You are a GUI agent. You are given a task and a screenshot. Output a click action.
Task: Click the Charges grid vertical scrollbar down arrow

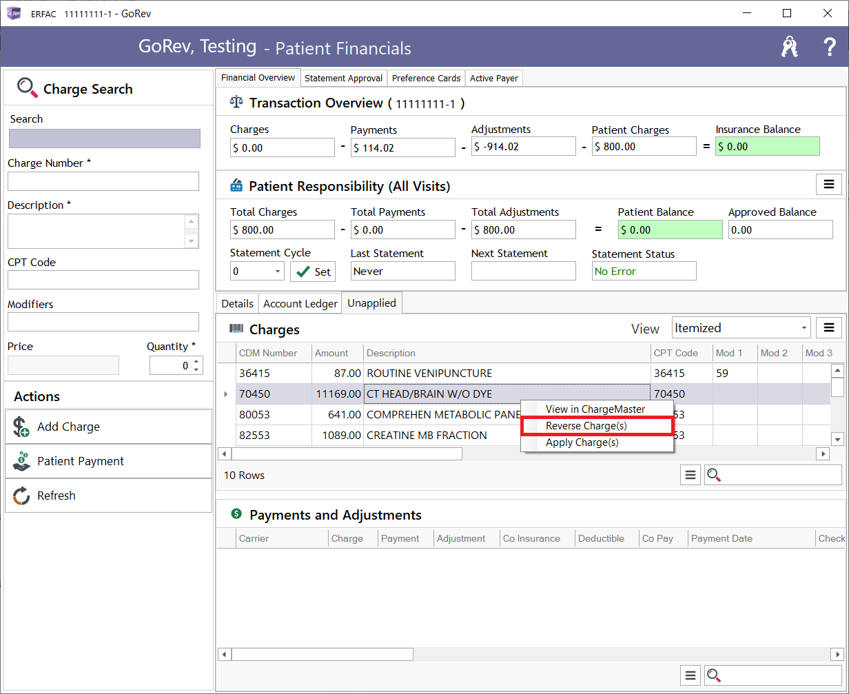click(838, 439)
